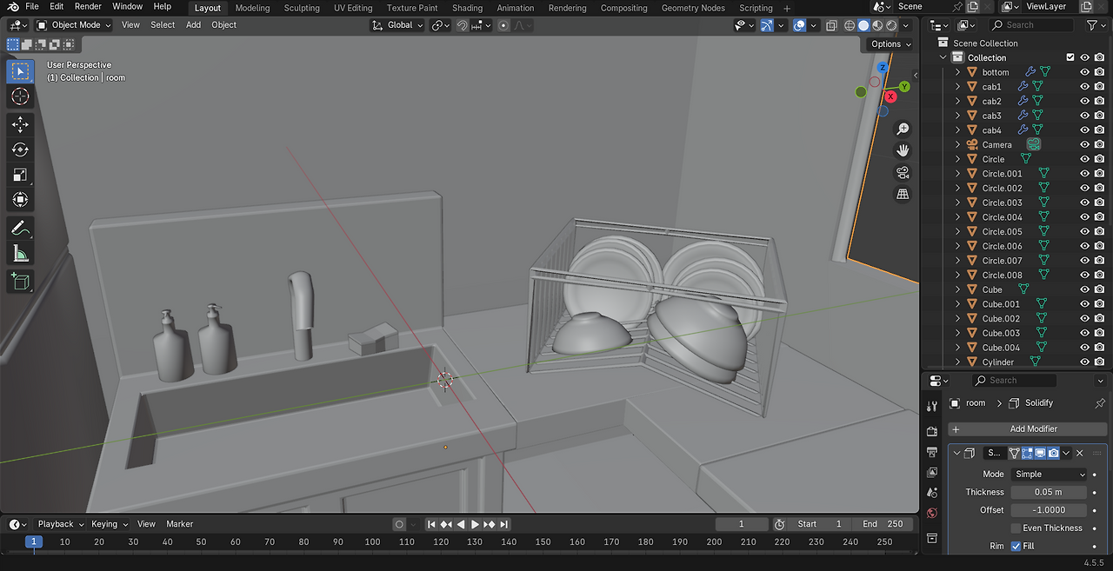Open the Options popover in viewport header
This screenshot has height=571, width=1113.
click(890, 44)
